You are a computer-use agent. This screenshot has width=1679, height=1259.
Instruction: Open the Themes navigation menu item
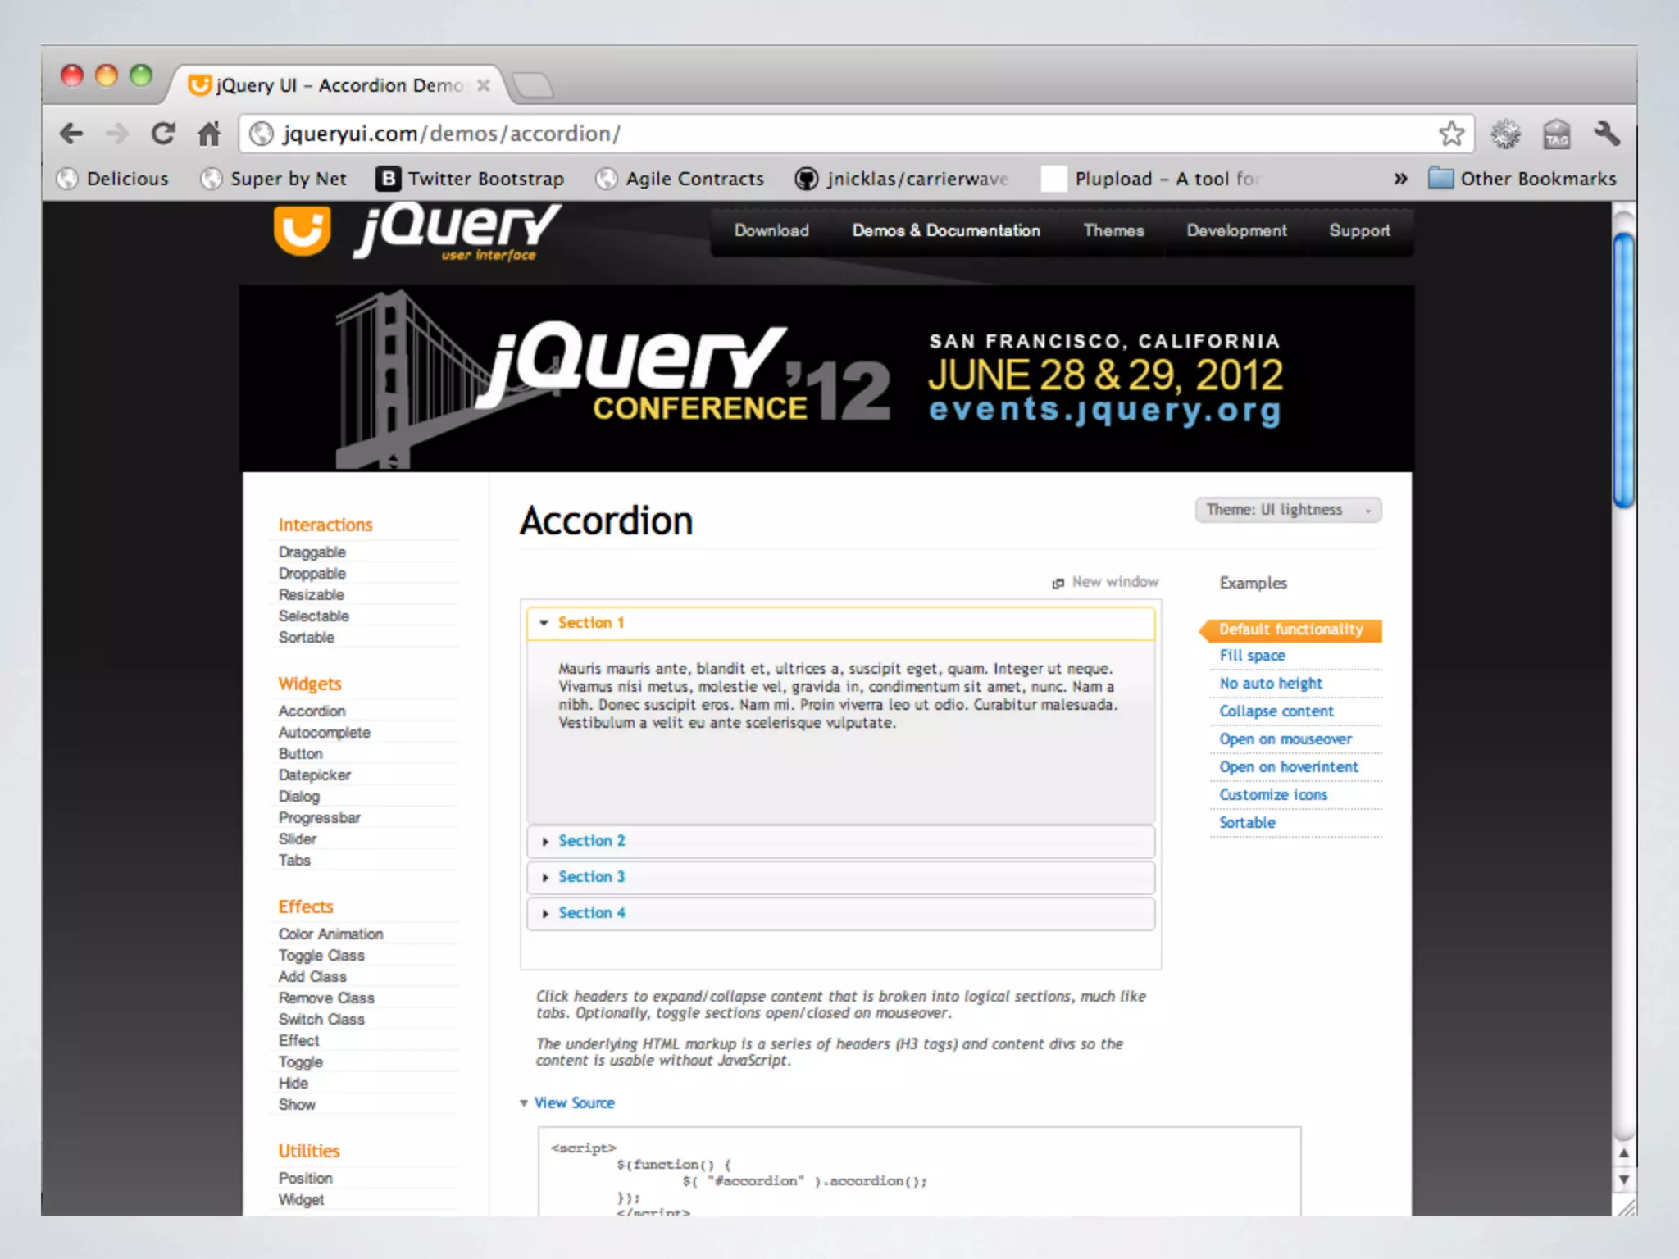[1113, 231]
